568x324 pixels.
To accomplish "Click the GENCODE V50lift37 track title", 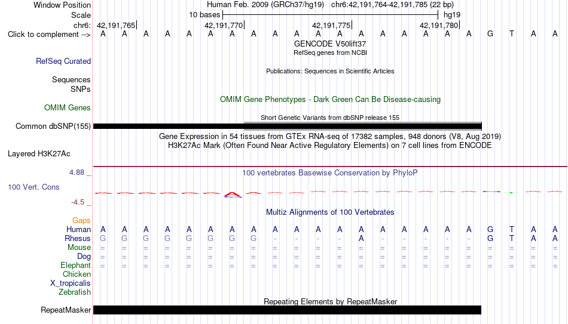I will pyautogui.click(x=330, y=44).
